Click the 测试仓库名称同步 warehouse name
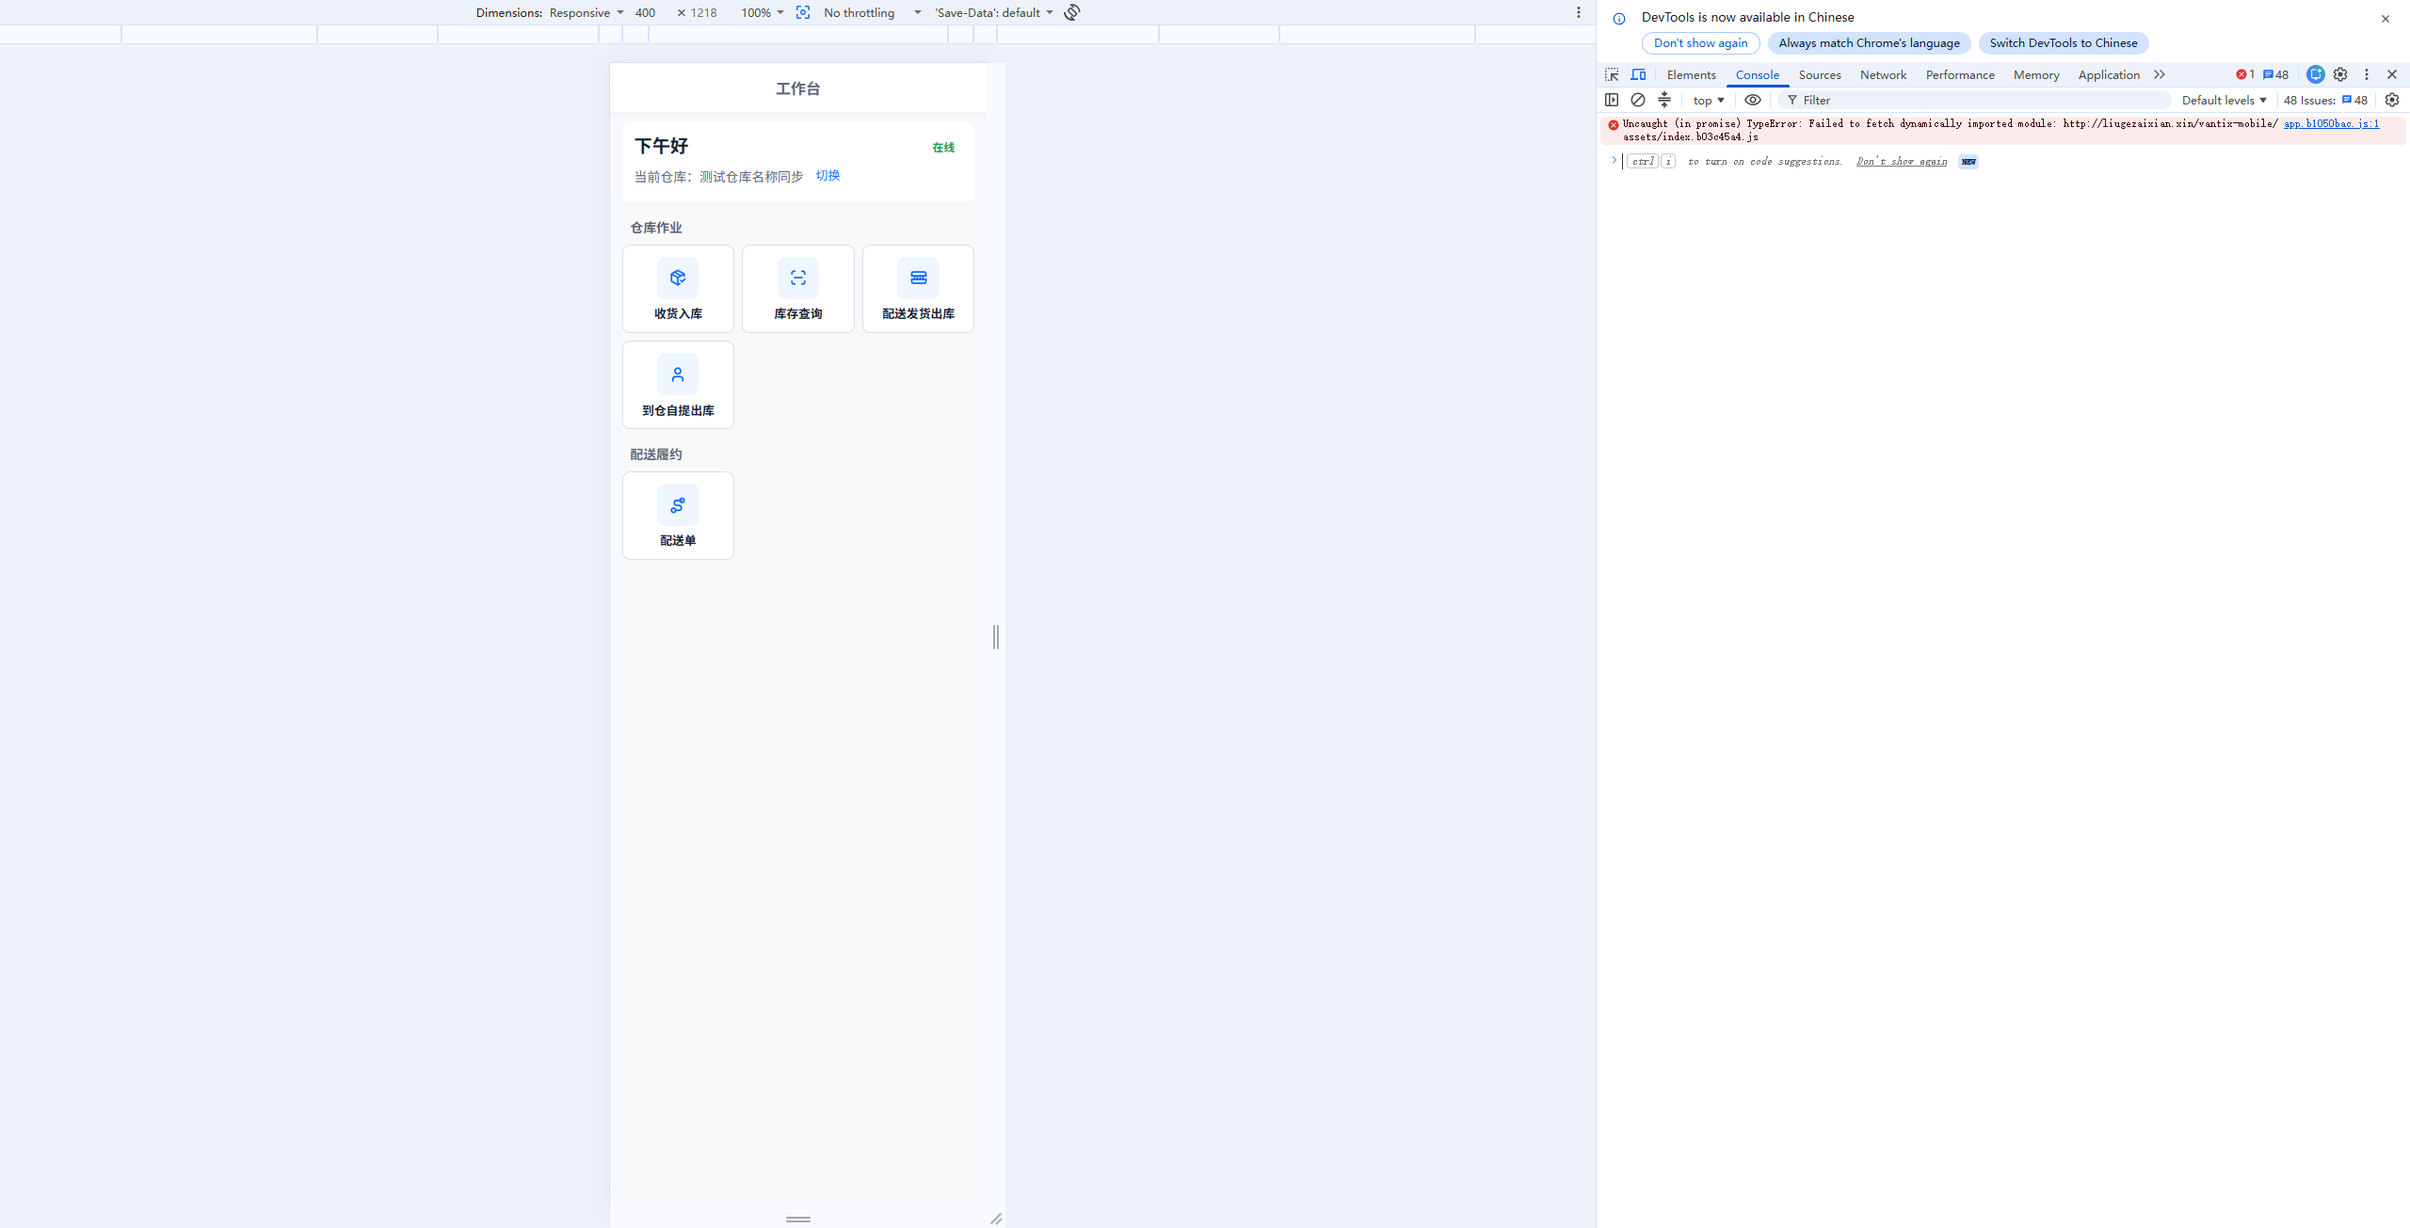This screenshot has height=1228, width=2410. point(751,177)
